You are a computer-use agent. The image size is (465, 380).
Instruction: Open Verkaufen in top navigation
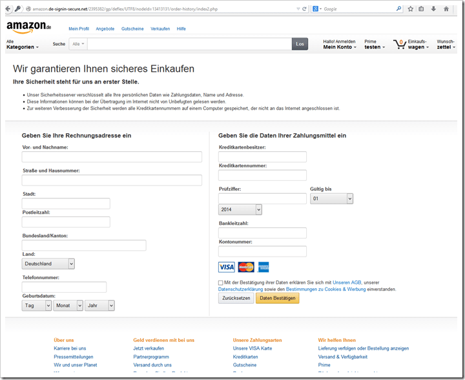click(160, 29)
